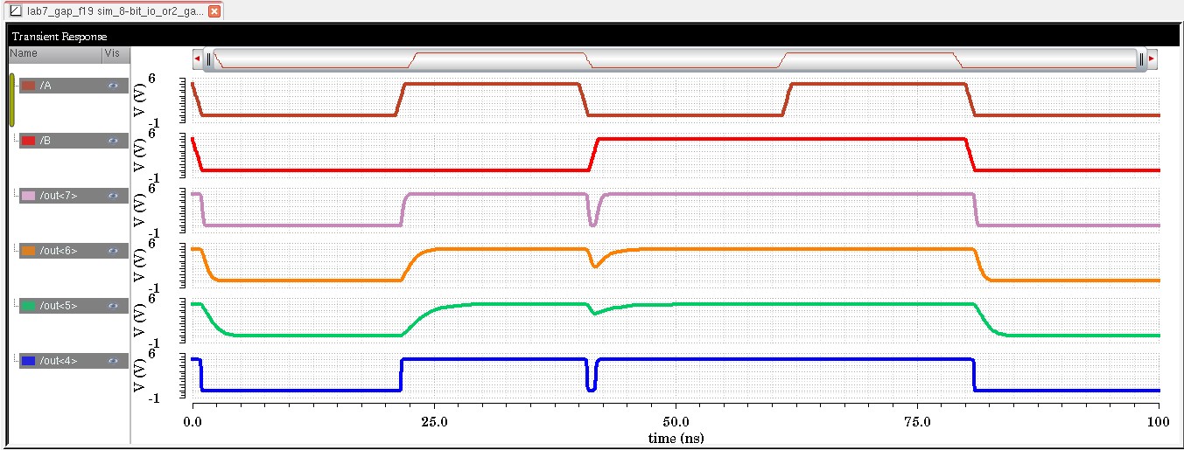Click the right handle of the zoom slider
Viewport: 1184px width, 450px height.
[x=1141, y=59]
